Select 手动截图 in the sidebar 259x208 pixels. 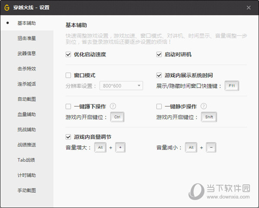tap(27, 190)
